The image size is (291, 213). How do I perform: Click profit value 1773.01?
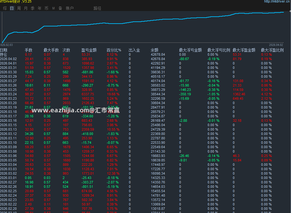(88, 173)
